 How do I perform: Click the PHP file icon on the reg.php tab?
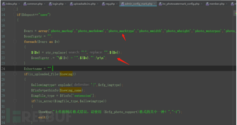point(103,4)
